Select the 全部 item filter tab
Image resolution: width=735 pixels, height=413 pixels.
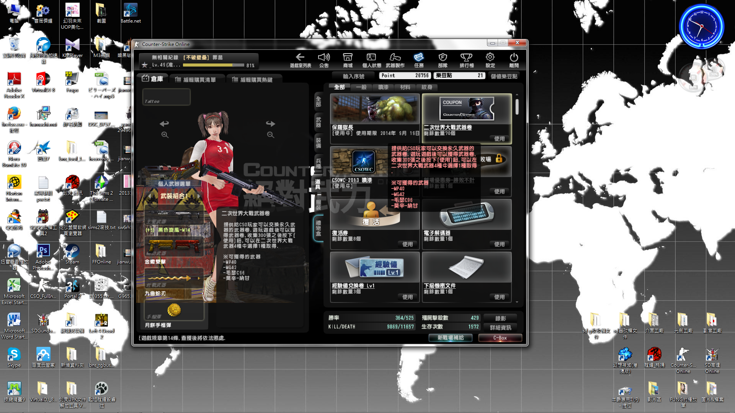point(340,87)
